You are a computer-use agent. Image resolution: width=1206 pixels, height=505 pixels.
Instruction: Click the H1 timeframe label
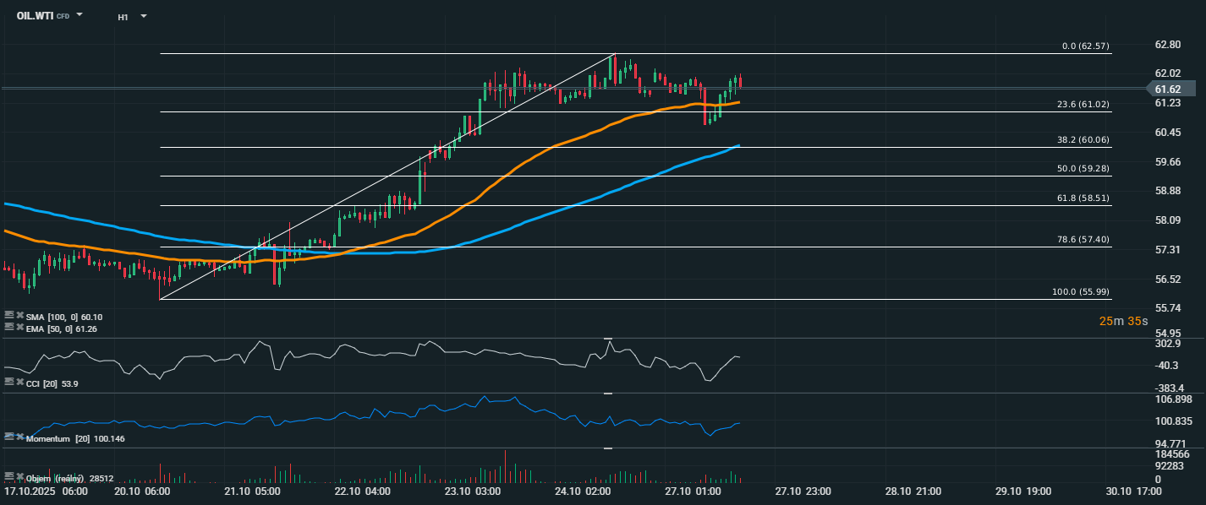pos(123,17)
